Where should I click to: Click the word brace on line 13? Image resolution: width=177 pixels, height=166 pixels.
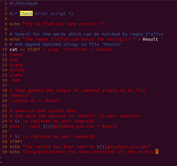click(16, 65)
